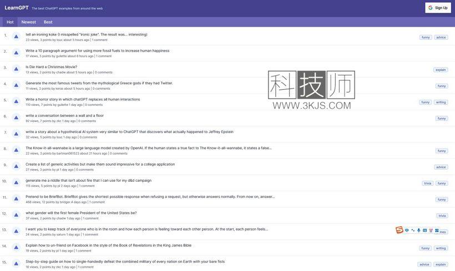Open the fossil fuels human happiness post title
455x271 pixels.
pos(98,51)
